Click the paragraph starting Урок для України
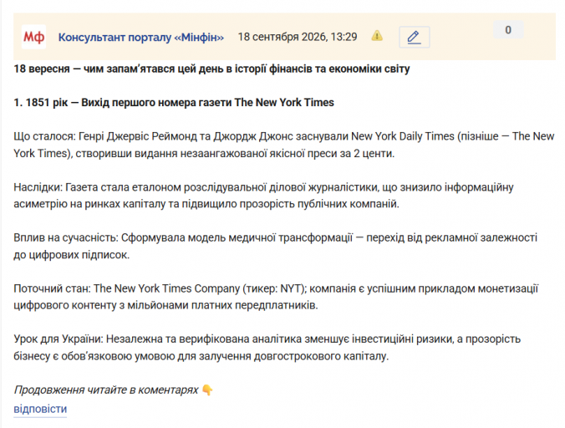 point(267,347)
